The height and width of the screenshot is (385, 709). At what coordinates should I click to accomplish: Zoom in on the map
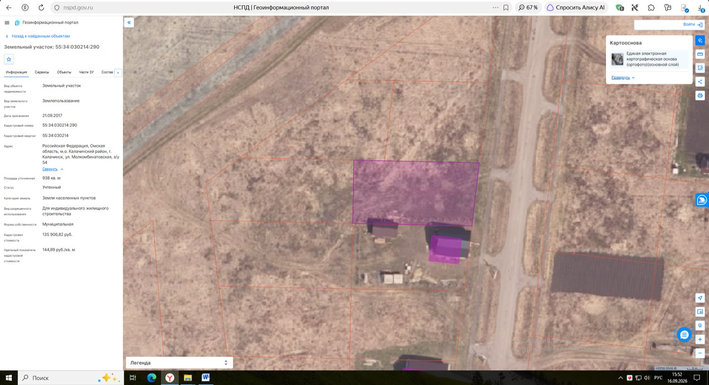tap(700, 339)
